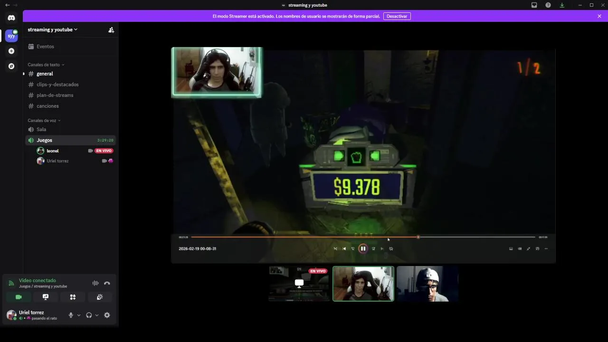This screenshot has height=342, width=608.
Task: Click the 3:29:20 stream timer on Juegos
Action: tap(105, 140)
